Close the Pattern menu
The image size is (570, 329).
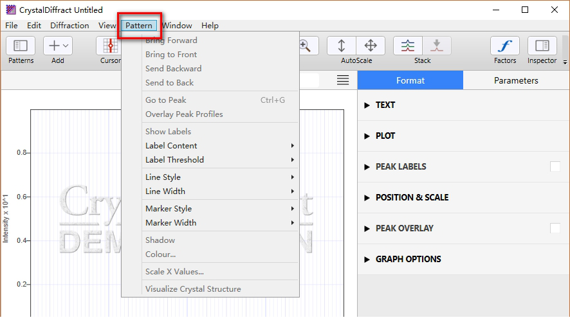[x=139, y=26]
